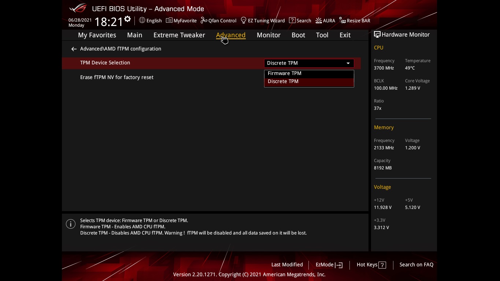Click the EzMode switch arrow icon

click(x=339, y=265)
